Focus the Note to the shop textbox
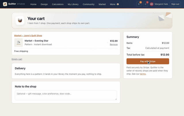Viewport: 184px width, 116px height. (x=66, y=95)
